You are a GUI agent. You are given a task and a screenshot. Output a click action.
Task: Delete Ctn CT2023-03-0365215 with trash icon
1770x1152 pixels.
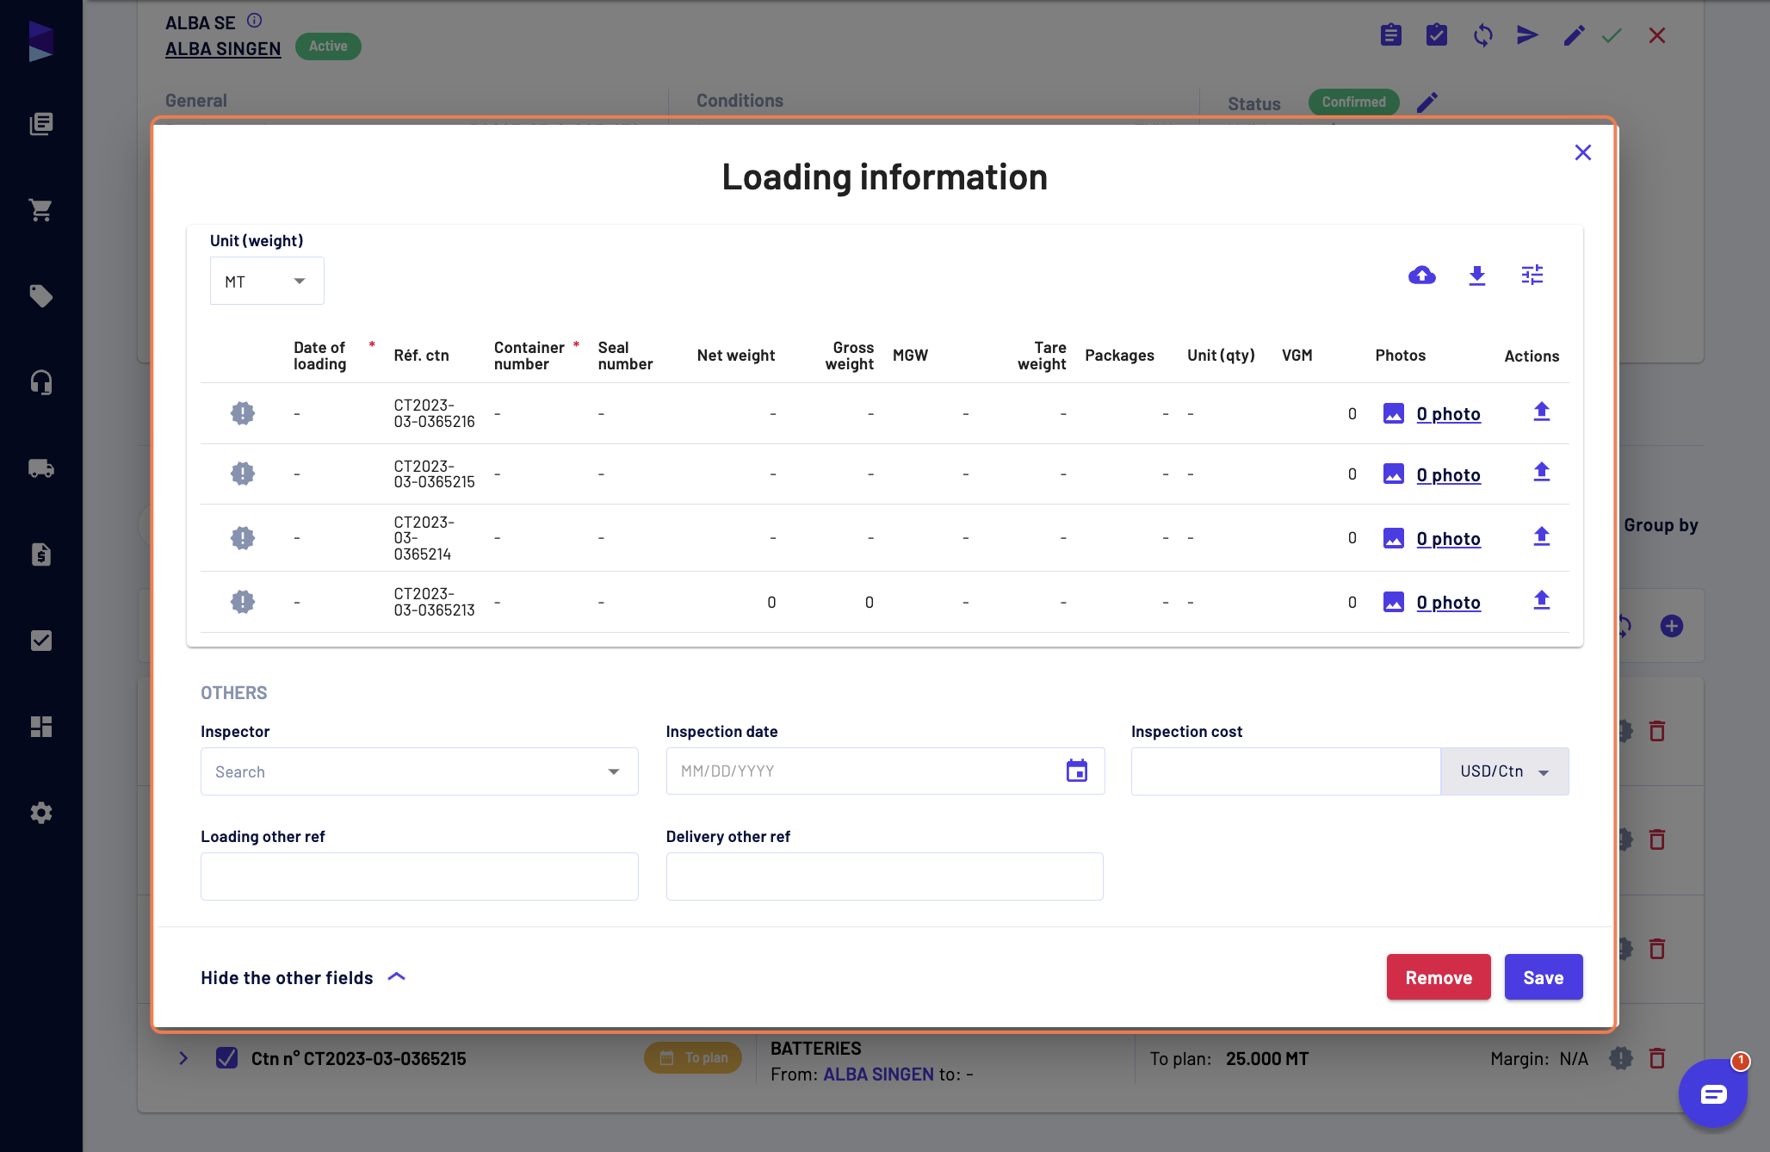(1656, 1058)
